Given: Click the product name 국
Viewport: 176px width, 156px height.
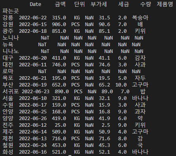Looking at the screenshot, I should click(x=140, y=145).
